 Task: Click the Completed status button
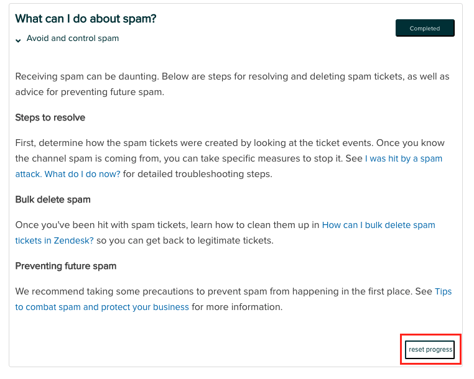[x=425, y=29]
